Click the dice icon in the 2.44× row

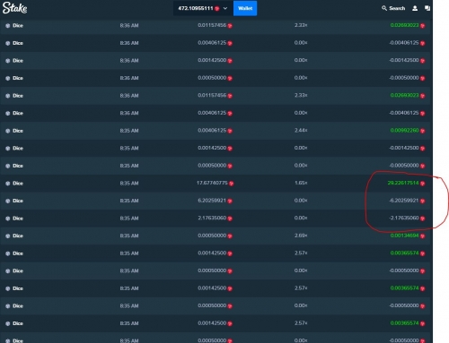[x=8, y=131]
